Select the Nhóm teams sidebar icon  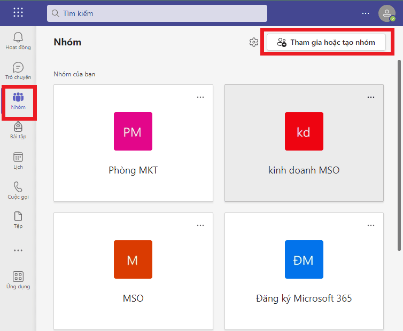pos(18,101)
